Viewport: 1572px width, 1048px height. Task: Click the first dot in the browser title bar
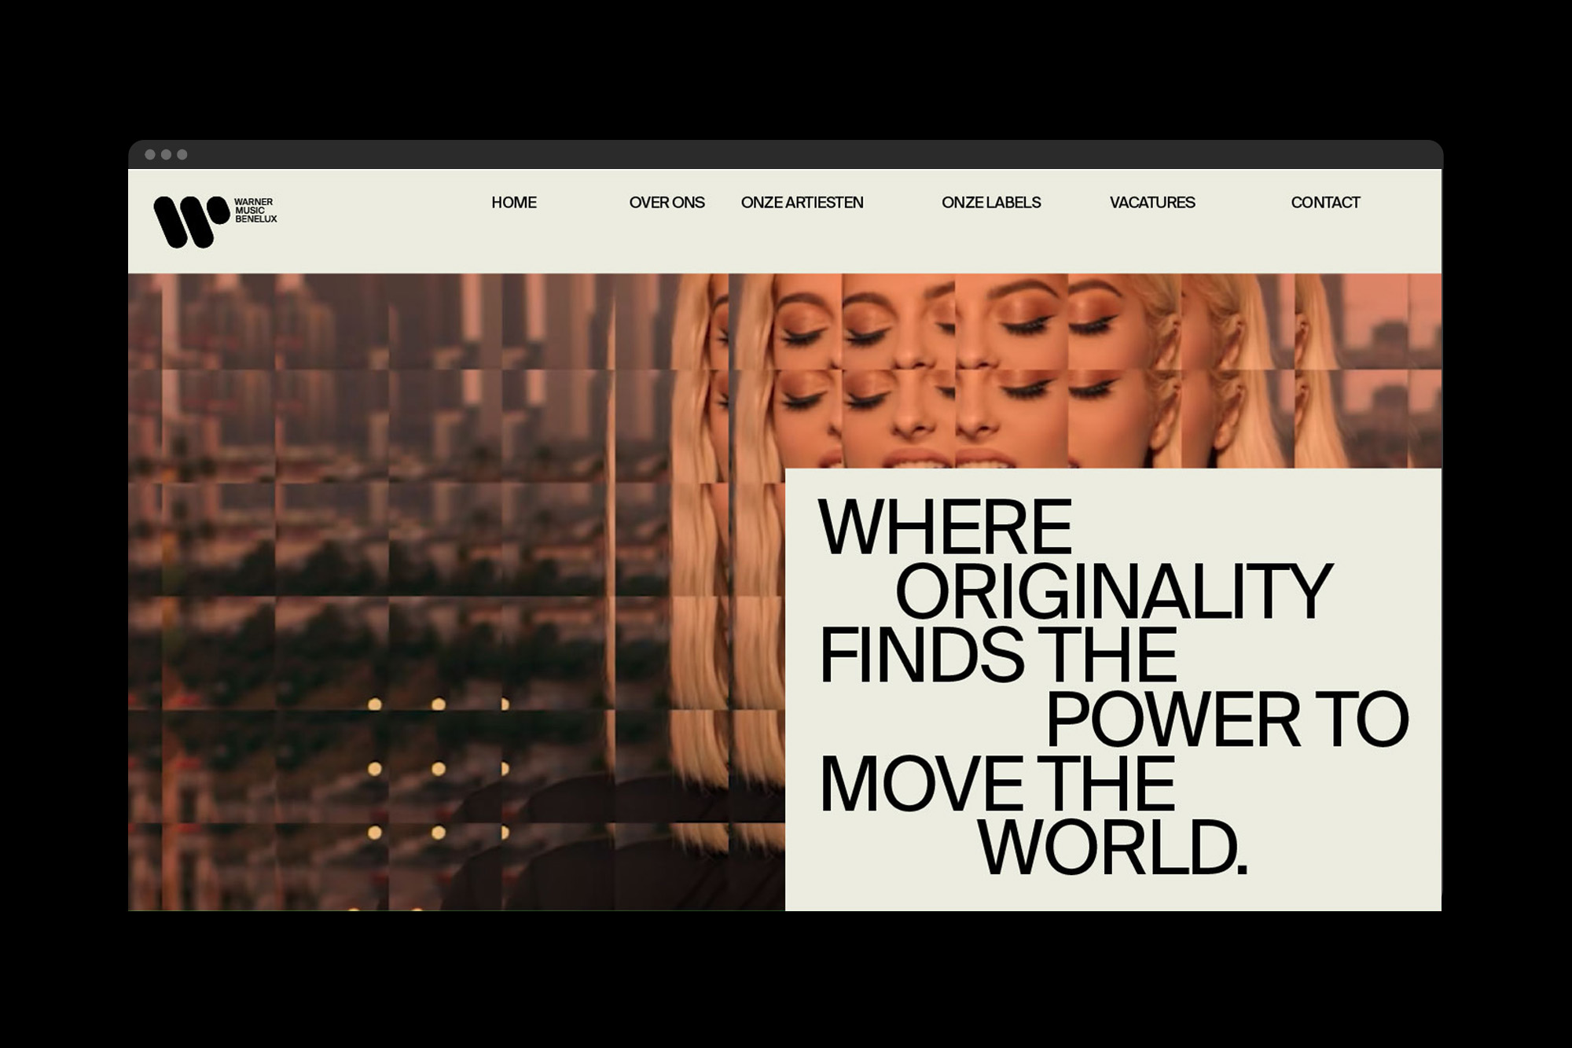pyautogui.click(x=150, y=155)
